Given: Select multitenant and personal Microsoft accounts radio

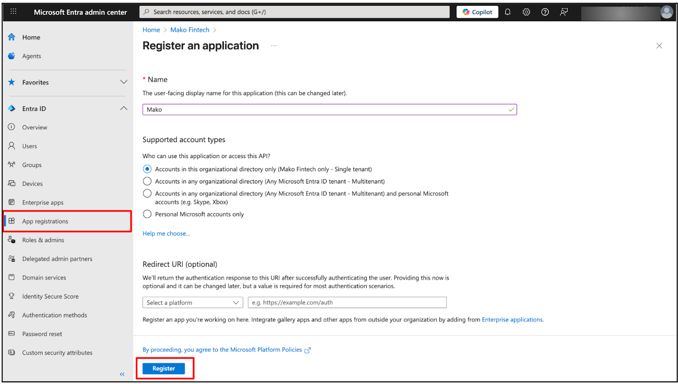Looking at the screenshot, I should [147, 194].
